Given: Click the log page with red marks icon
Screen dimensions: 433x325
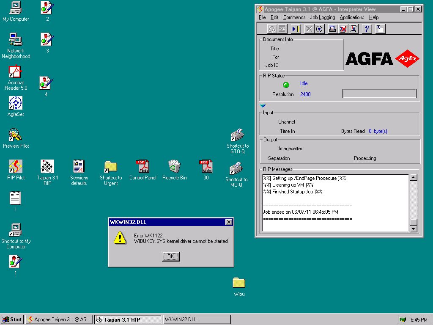Looking at the screenshot, I should 354,29.
